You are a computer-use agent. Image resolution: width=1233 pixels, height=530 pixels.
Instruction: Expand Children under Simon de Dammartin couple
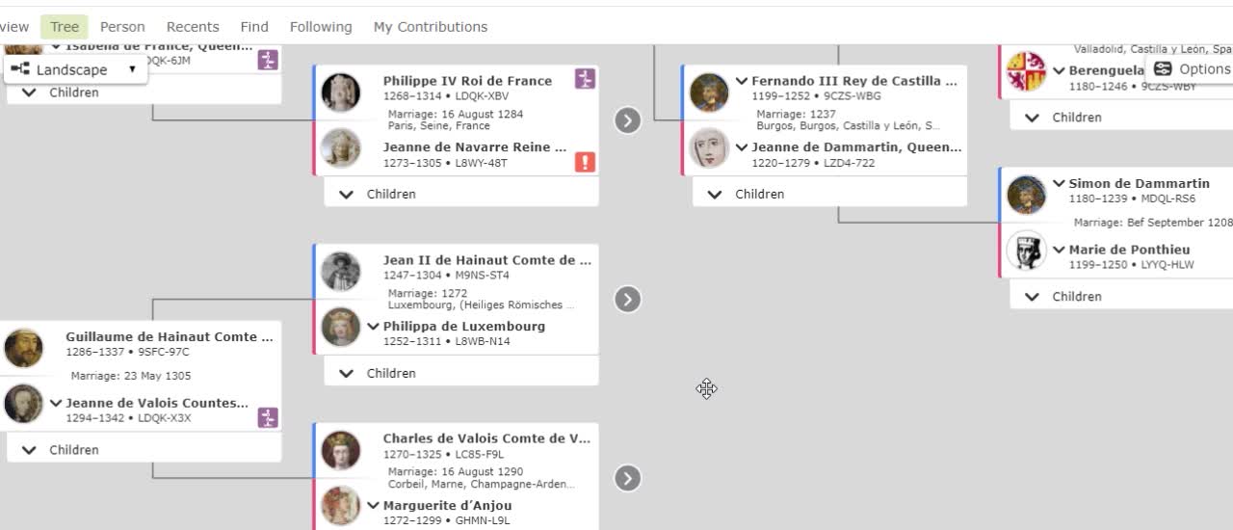pos(1121,296)
